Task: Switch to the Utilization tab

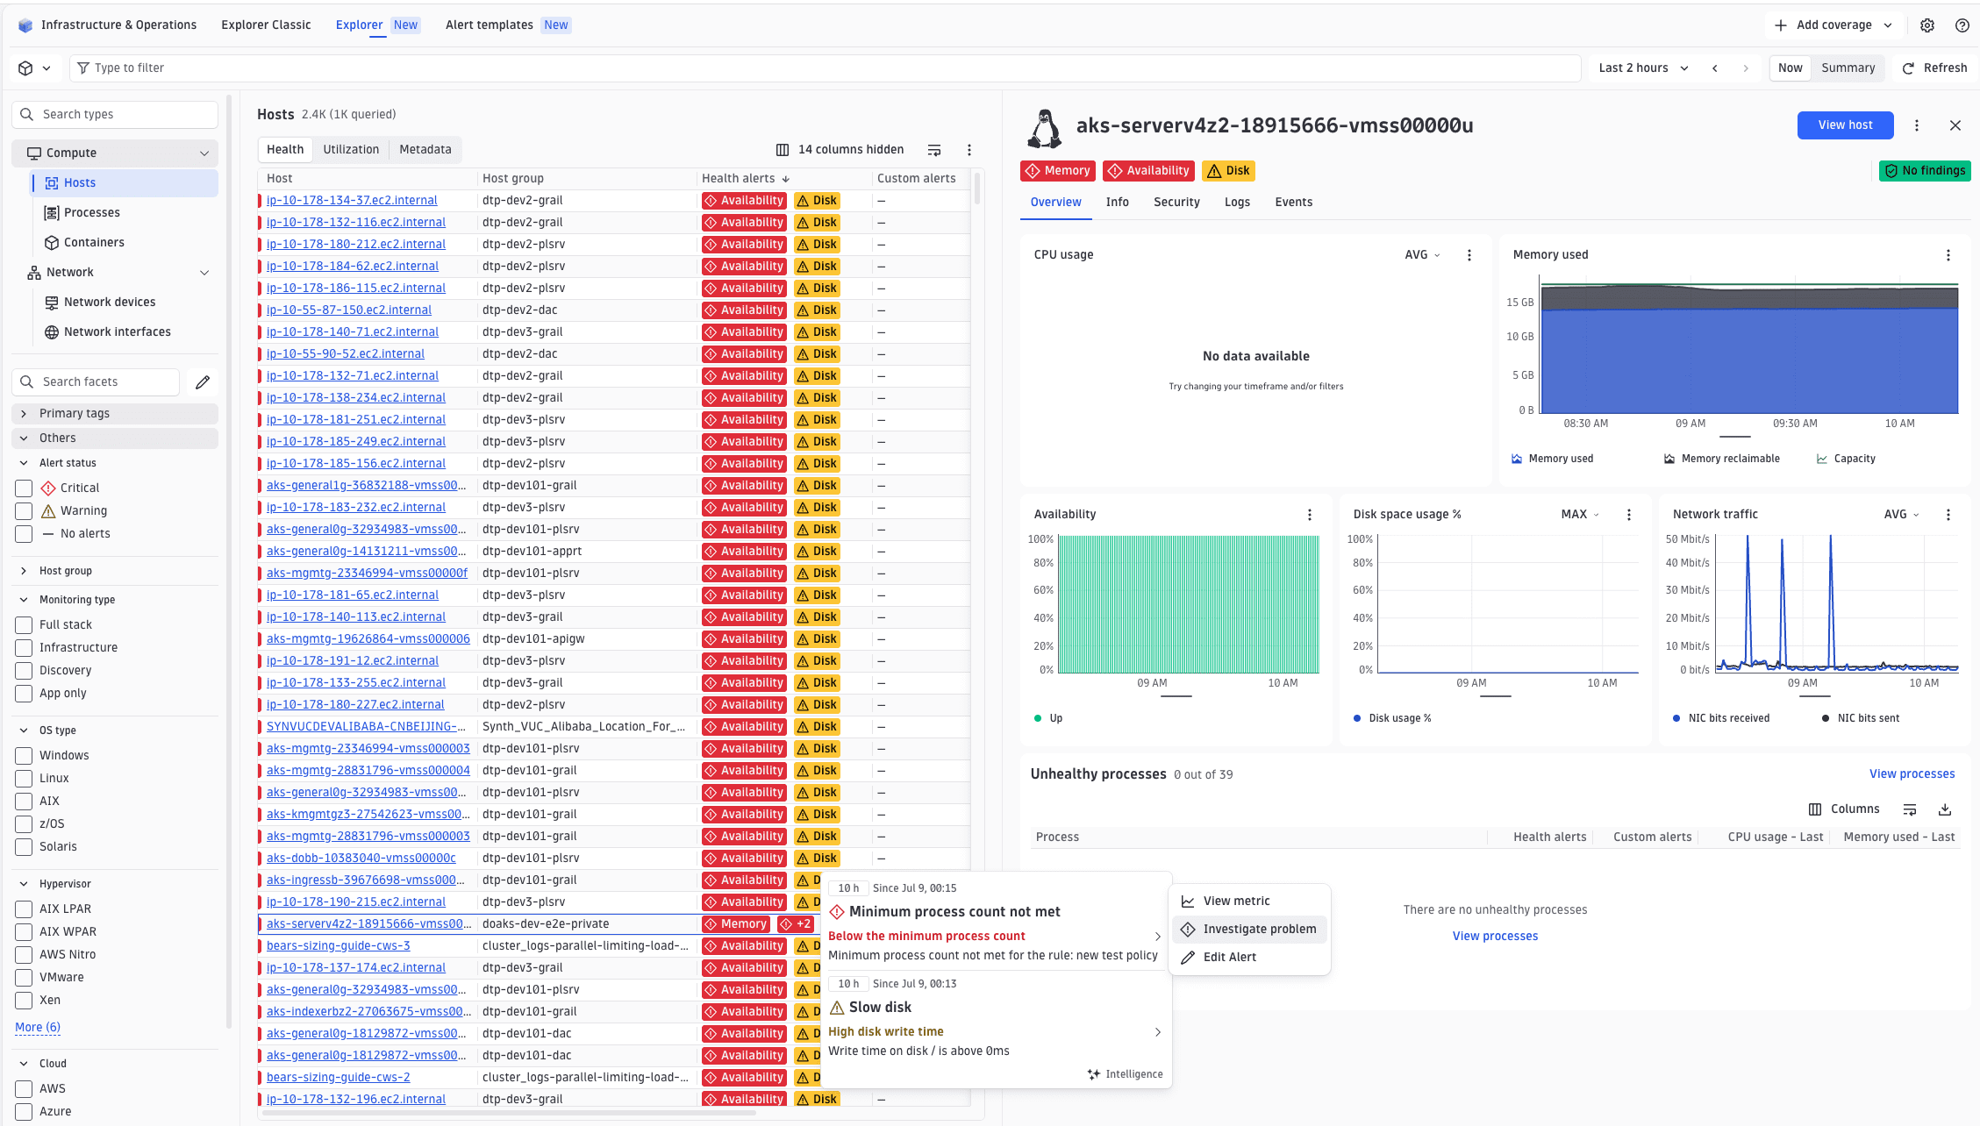Action: click(351, 150)
